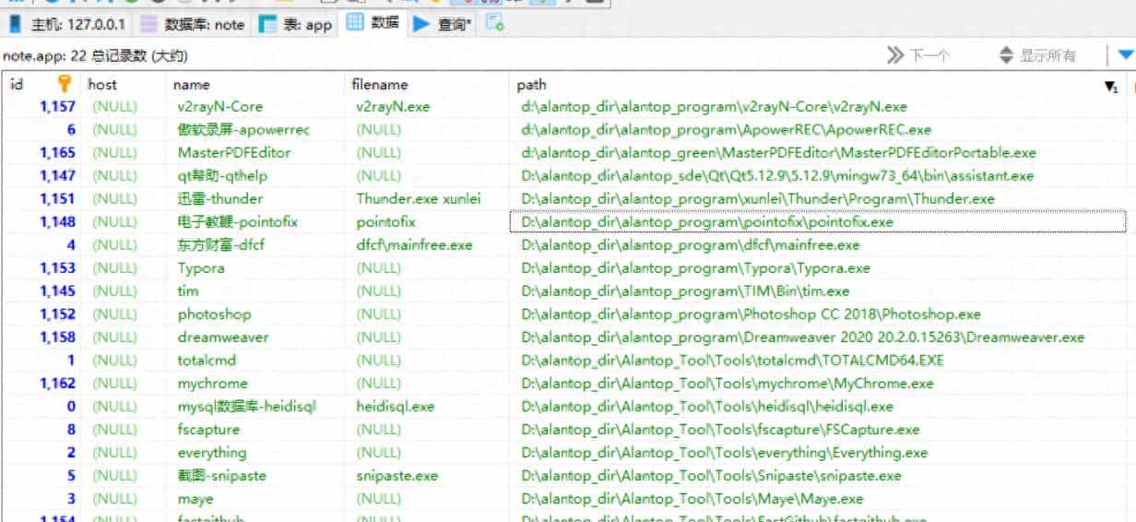Select the name cell dreamweaver
The image size is (1136, 522).
tap(223, 338)
